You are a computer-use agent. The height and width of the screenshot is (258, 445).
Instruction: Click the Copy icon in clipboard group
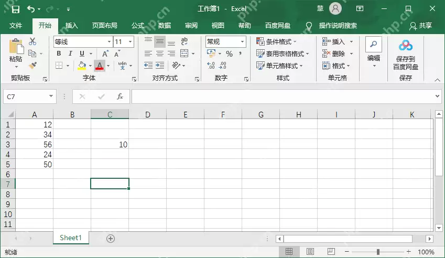[x=32, y=53]
